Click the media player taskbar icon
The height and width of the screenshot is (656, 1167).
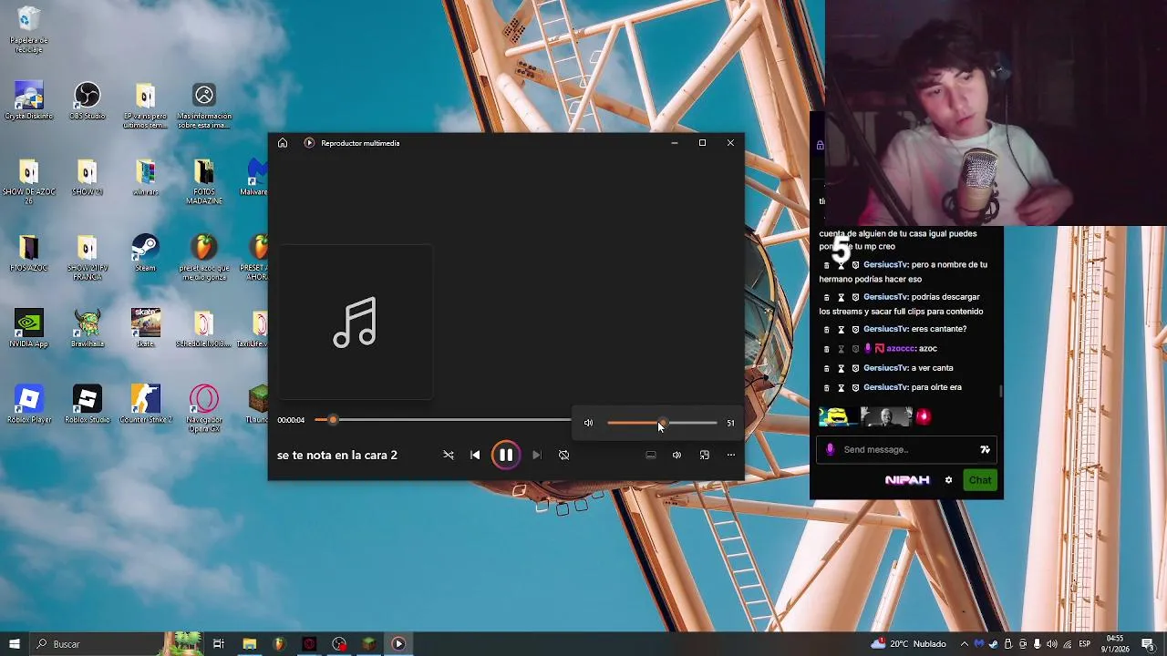click(398, 644)
